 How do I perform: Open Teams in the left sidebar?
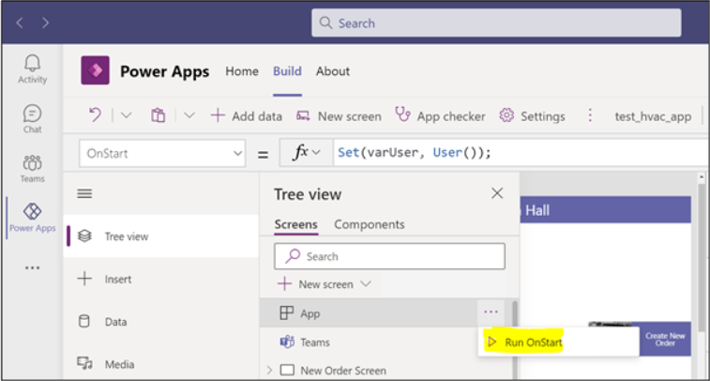[32, 169]
